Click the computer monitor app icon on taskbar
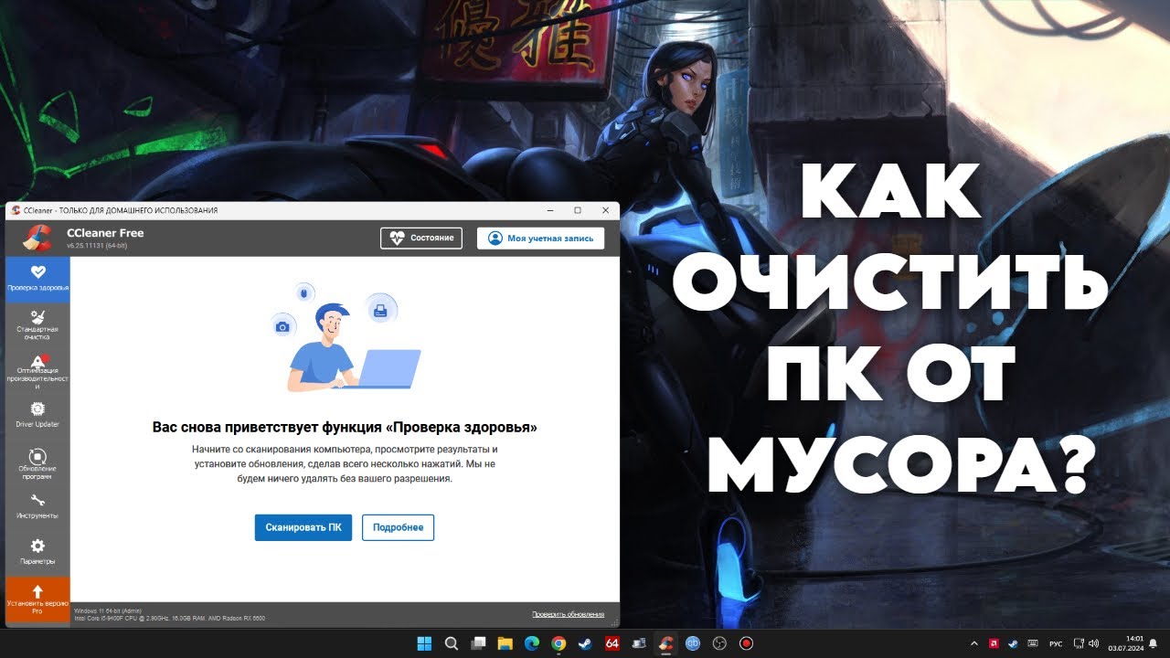The image size is (1170, 658). pos(639,643)
